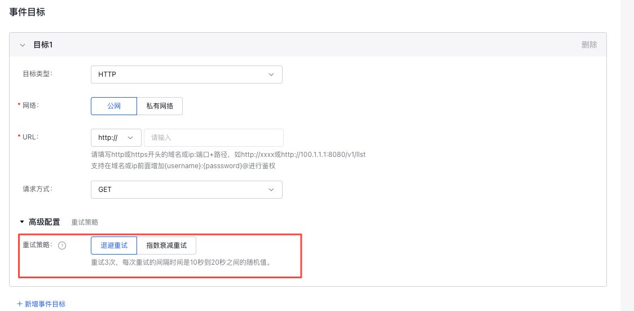Focus the URL 请输入 text field
Viewport: 634px width, 311px height.
click(213, 138)
